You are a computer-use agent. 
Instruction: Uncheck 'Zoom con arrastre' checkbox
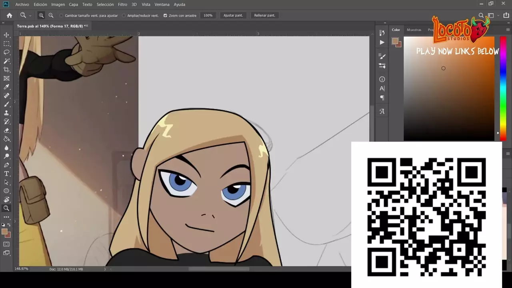pos(165,16)
